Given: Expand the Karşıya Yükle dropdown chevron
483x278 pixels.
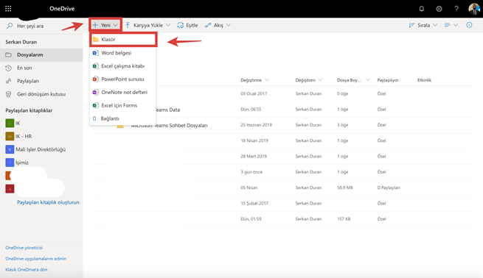Looking at the screenshot, I should click(168, 25).
